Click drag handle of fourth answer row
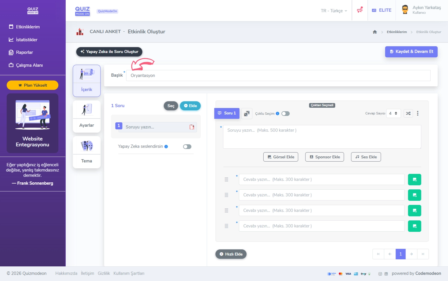 [226, 226]
